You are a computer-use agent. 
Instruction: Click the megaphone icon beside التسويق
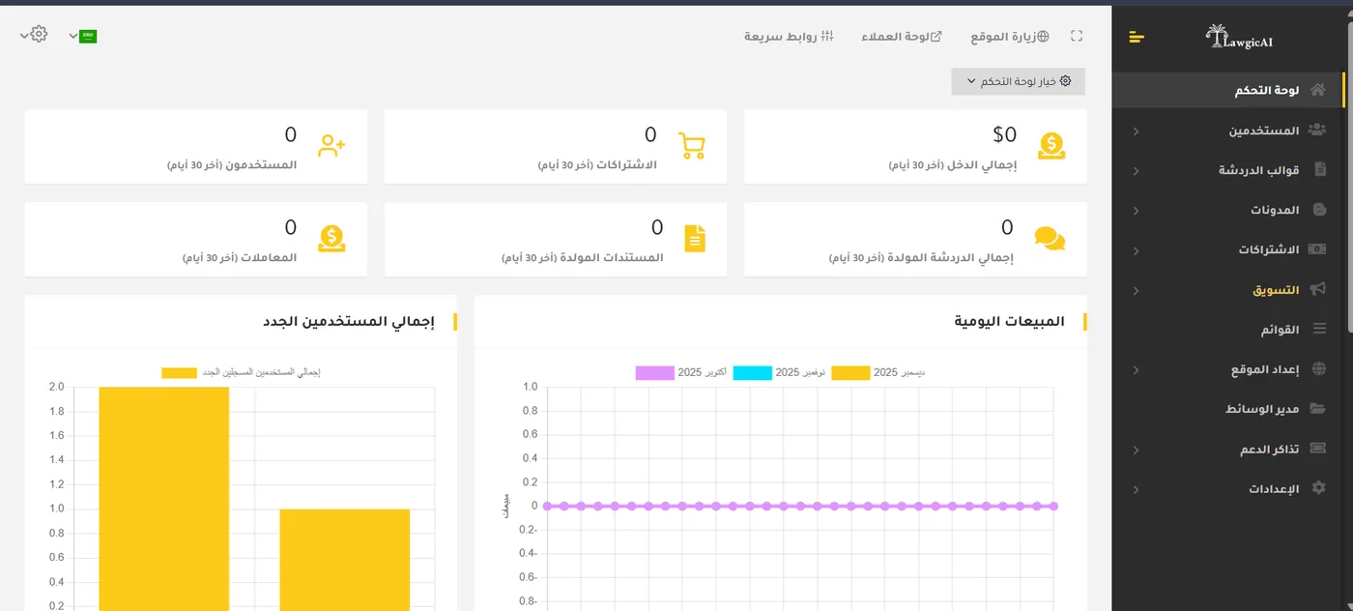click(x=1317, y=290)
